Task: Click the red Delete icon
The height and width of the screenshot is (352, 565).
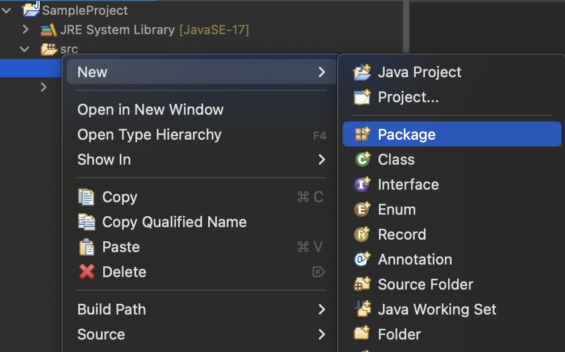Action: (87, 271)
